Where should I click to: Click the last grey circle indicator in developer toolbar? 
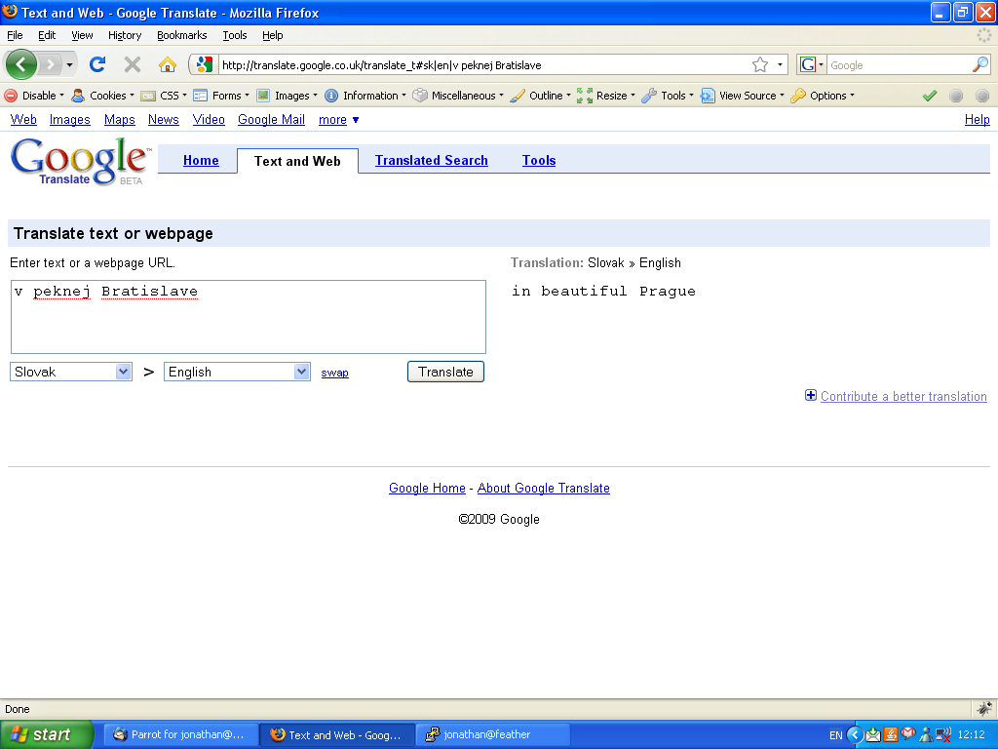[982, 96]
